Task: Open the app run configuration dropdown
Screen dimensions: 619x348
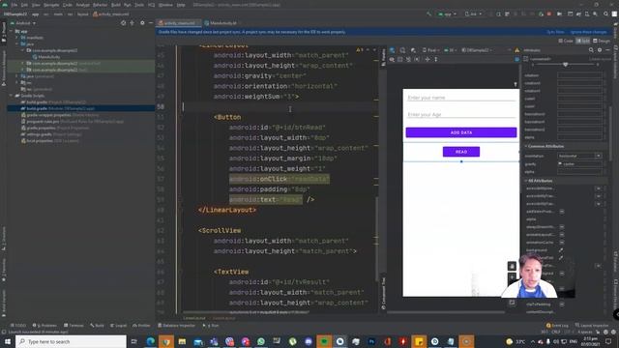Action: click(x=447, y=14)
